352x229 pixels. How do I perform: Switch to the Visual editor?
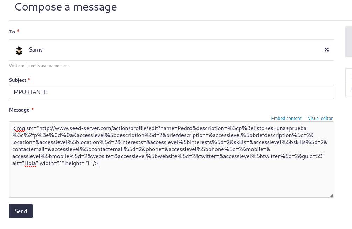[x=320, y=119]
